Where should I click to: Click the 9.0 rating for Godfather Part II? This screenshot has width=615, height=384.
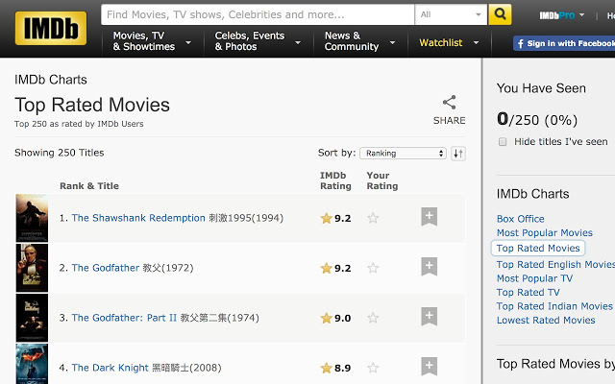coord(342,318)
